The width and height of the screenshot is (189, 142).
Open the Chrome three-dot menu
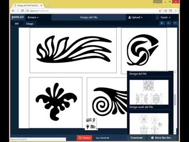[x=176, y=11]
